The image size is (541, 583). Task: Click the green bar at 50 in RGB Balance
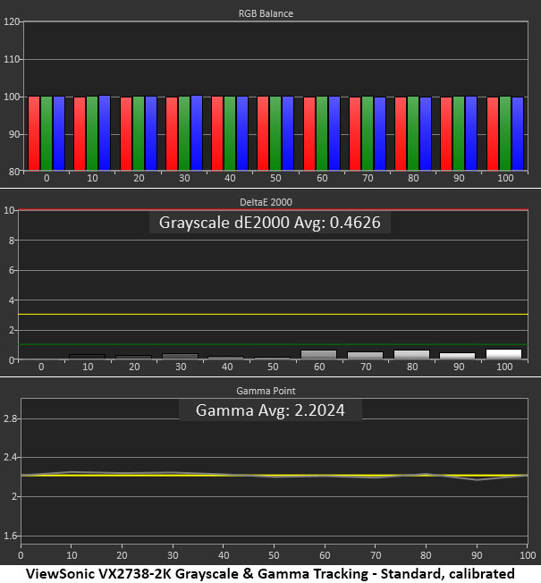pos(275,133)
